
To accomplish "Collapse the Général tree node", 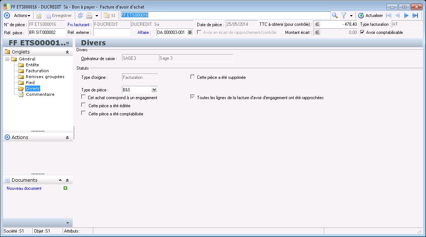I will (x=7, y=59).
